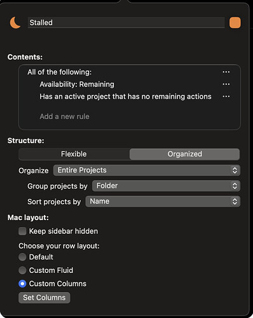Select the Default row layout
Viewport: 253px width, 318px height.
click(x=22, y=257)
